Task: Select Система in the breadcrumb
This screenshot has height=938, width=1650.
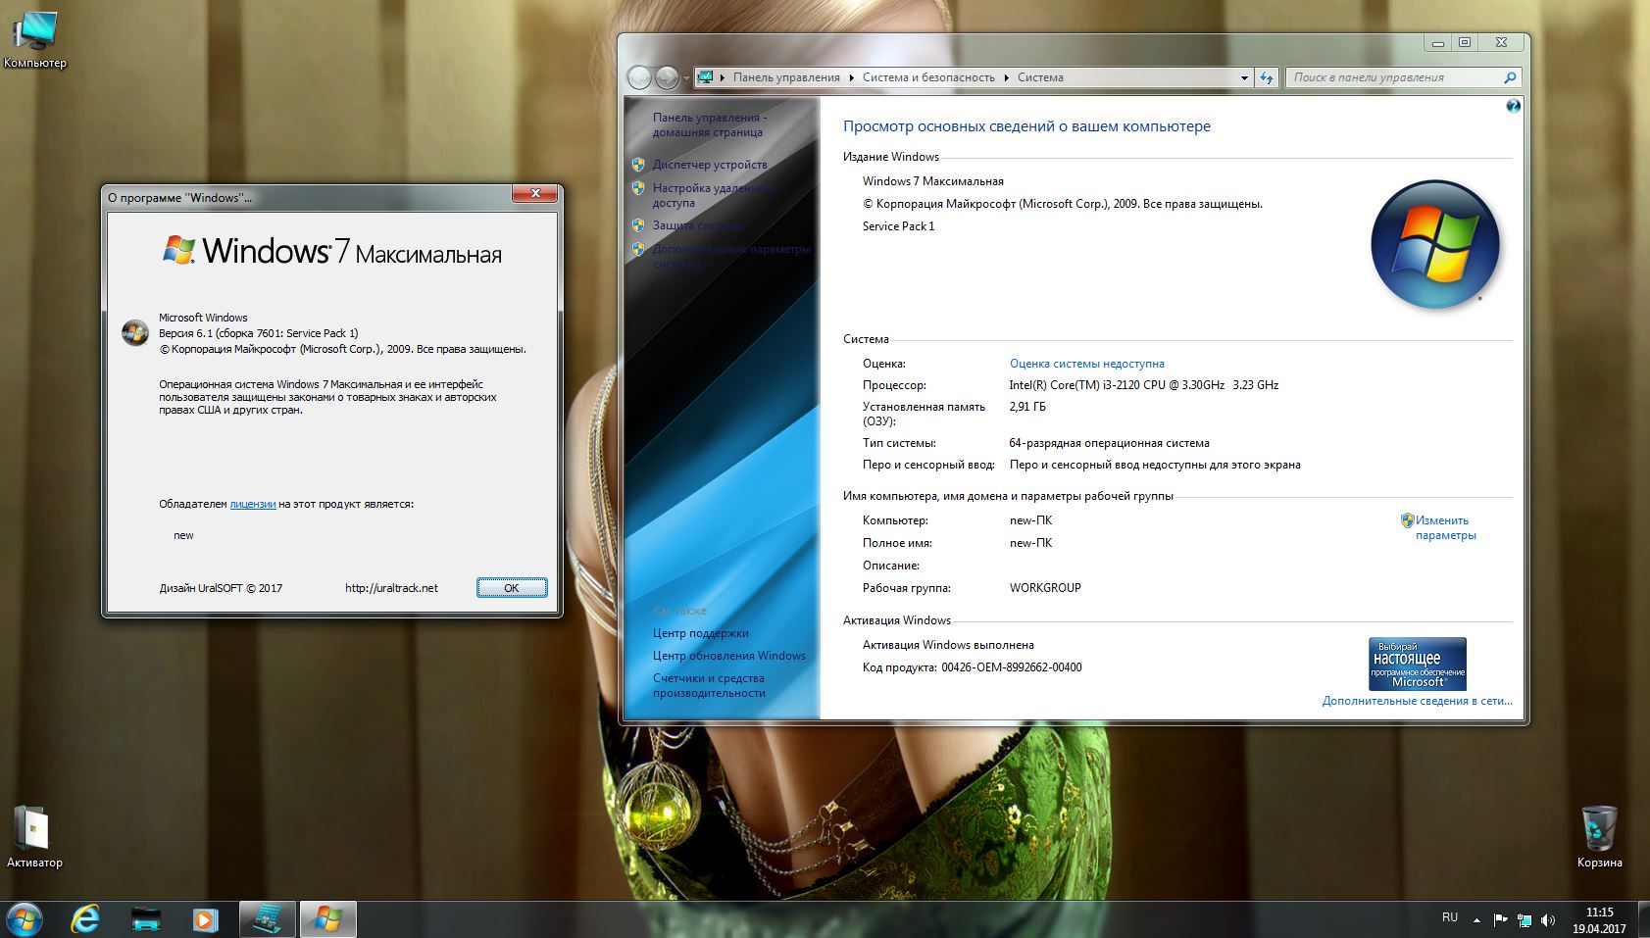Action: (x=1040, y=77)
